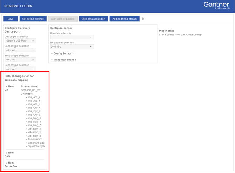Click the Imu_Mag_Y channel entry
Image resolution: width=235 pixels, height=173 pixels.
(34, 122)
